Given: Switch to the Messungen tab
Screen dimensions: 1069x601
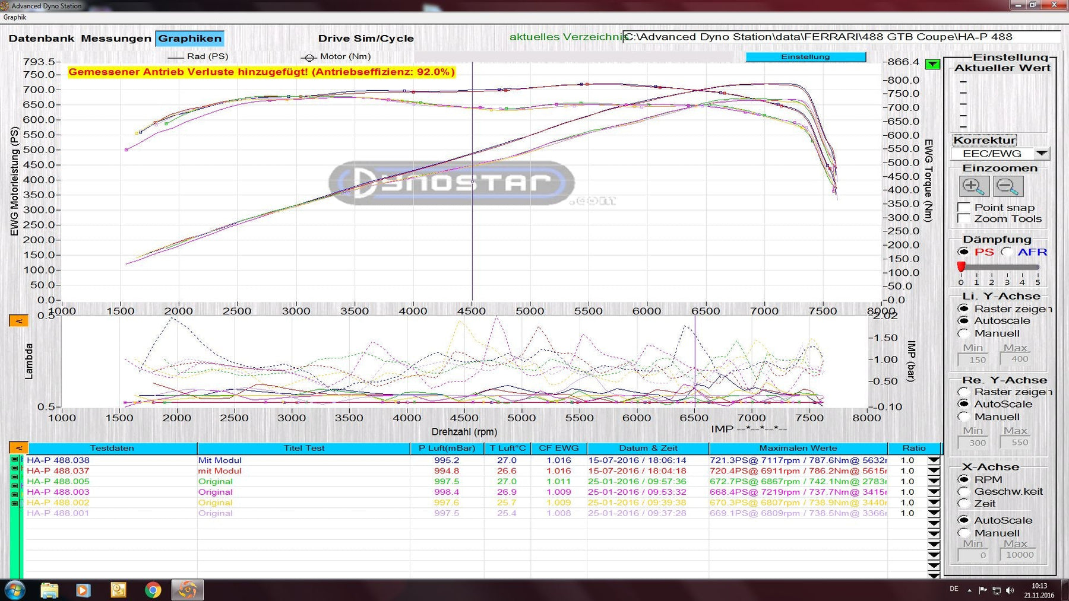Looking at the screenshot, I should click(x=116, y=39).
